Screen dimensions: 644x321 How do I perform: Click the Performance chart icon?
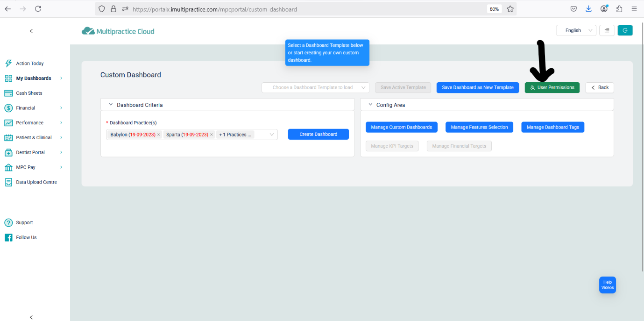[8, 123]
